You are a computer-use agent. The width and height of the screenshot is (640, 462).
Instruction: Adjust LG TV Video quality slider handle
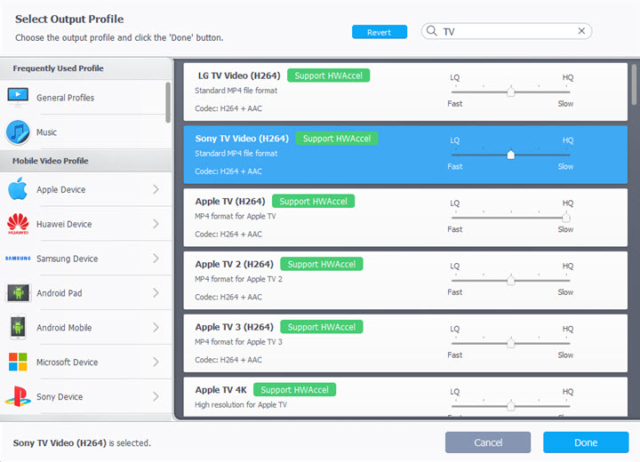[x=510, y=92]
